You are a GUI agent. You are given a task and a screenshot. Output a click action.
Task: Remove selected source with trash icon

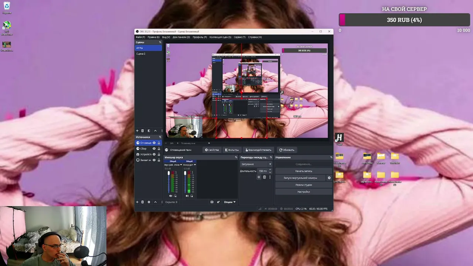pos(143,202)
